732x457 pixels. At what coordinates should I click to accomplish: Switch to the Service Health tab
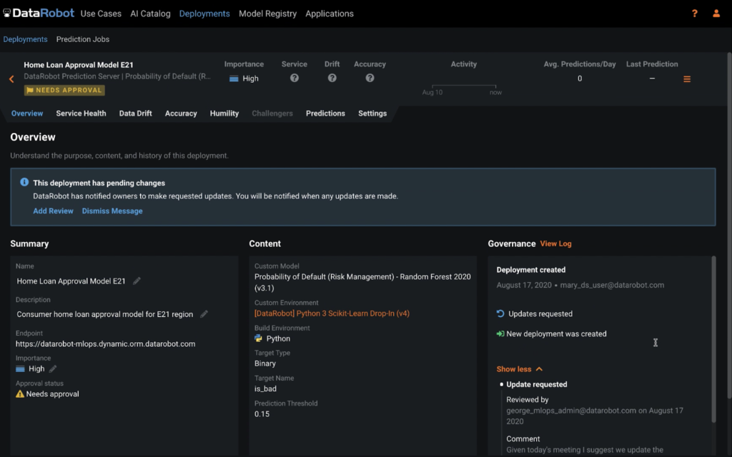click(81, 113)
